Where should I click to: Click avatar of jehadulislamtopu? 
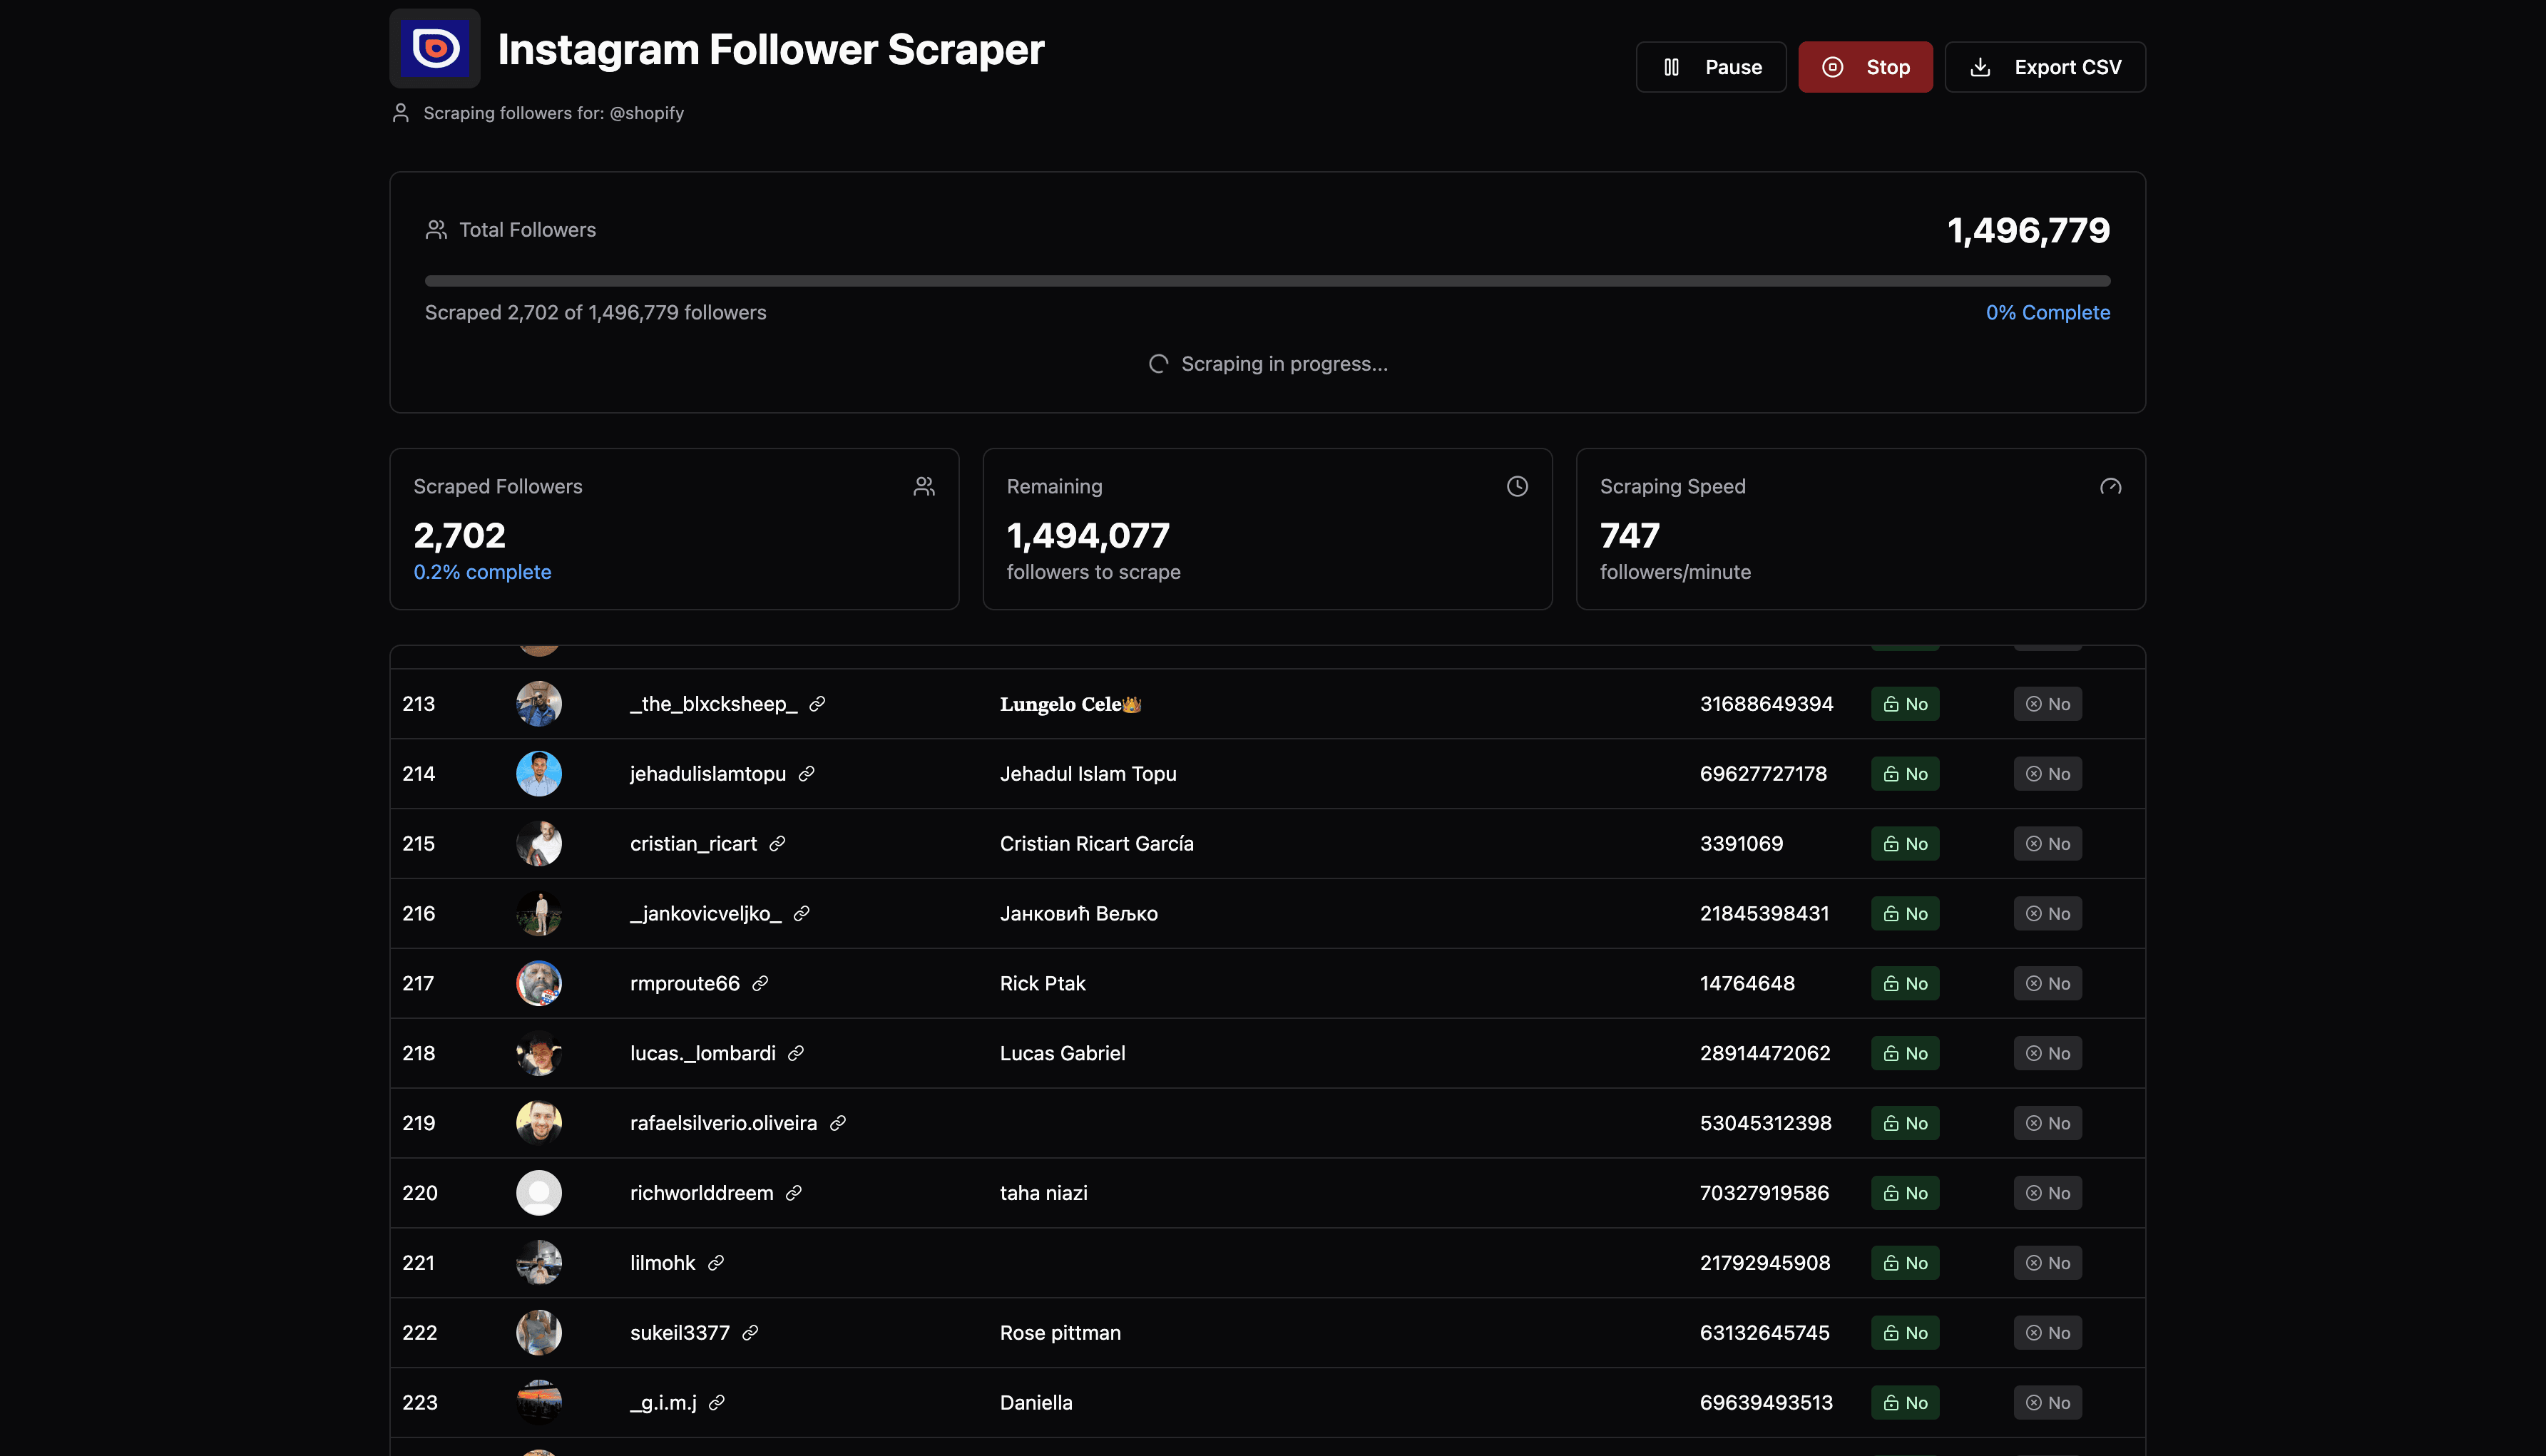pyautogui.click(x=539, y=774)
